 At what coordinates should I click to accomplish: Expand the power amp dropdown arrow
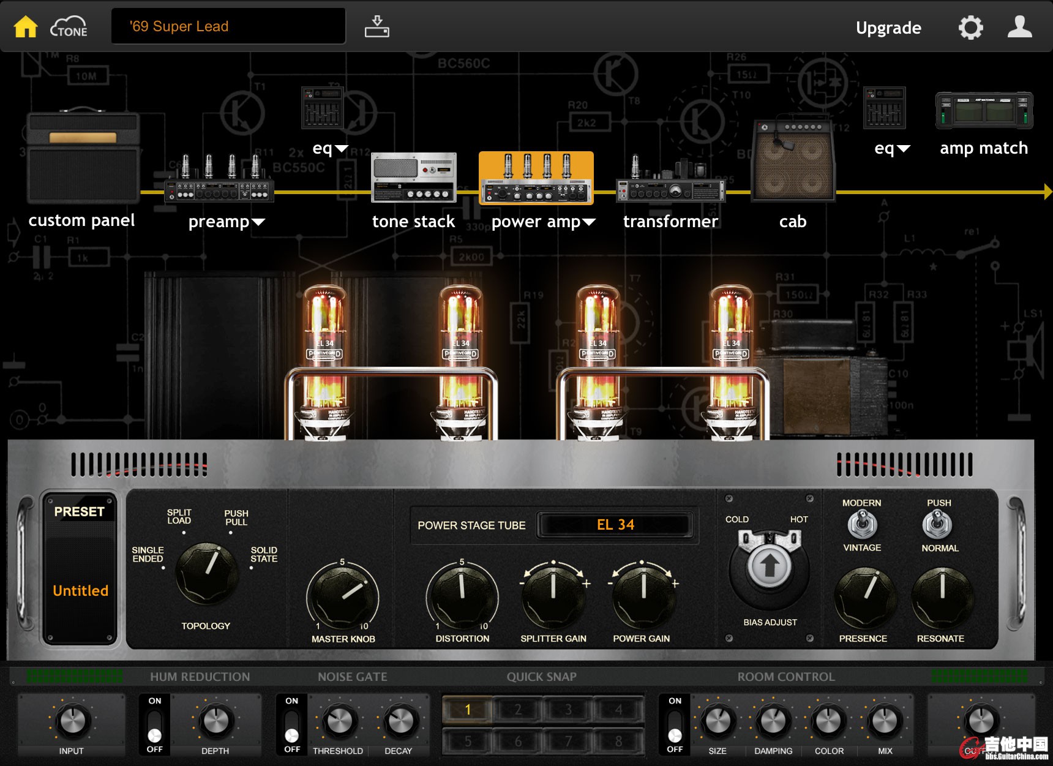point(589,222)
